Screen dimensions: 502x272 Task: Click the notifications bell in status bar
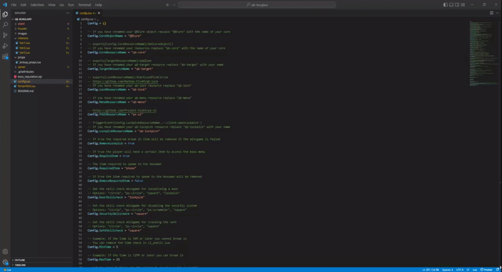click(497, 270)
